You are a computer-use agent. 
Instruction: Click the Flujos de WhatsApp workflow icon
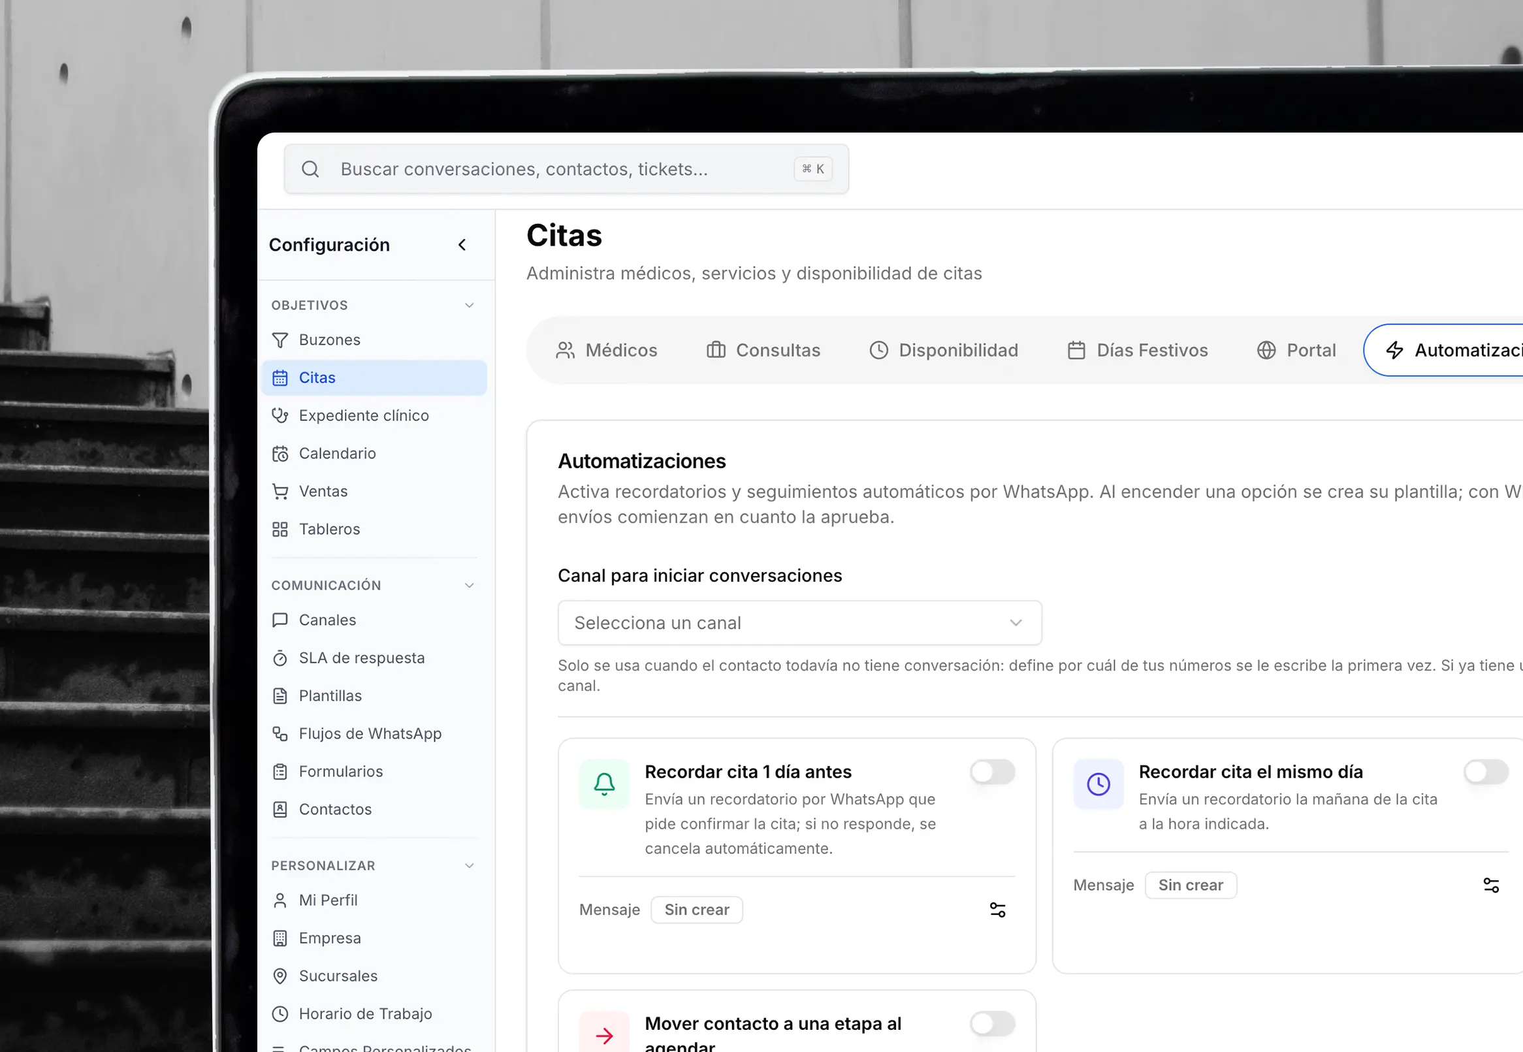(x=280, y=733)
